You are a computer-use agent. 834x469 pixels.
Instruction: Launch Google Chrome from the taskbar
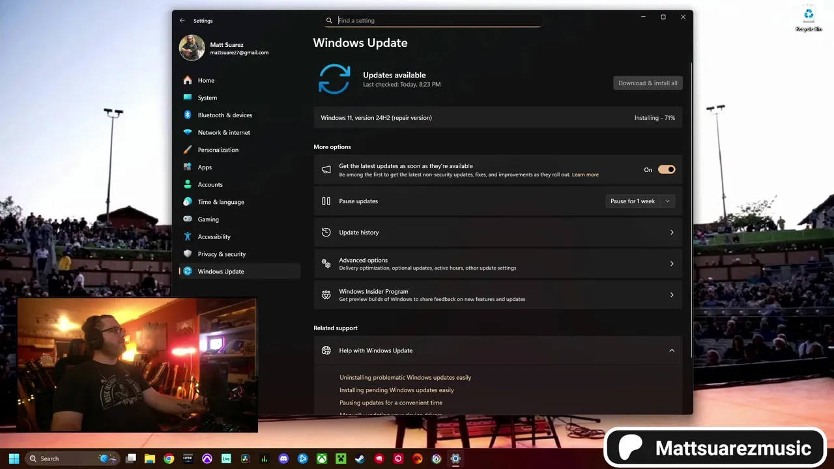169,459
